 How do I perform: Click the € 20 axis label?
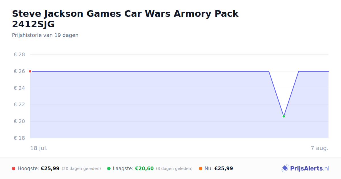(19, 121)
